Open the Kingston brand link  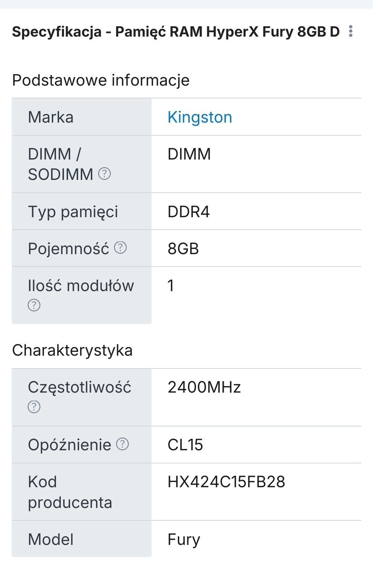(x=200, y=117)
